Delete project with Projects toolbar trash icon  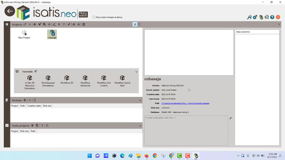[84, 24]
